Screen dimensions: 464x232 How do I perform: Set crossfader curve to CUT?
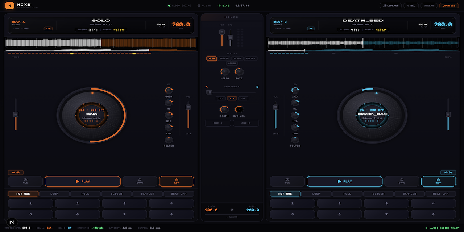click(221, 98)
